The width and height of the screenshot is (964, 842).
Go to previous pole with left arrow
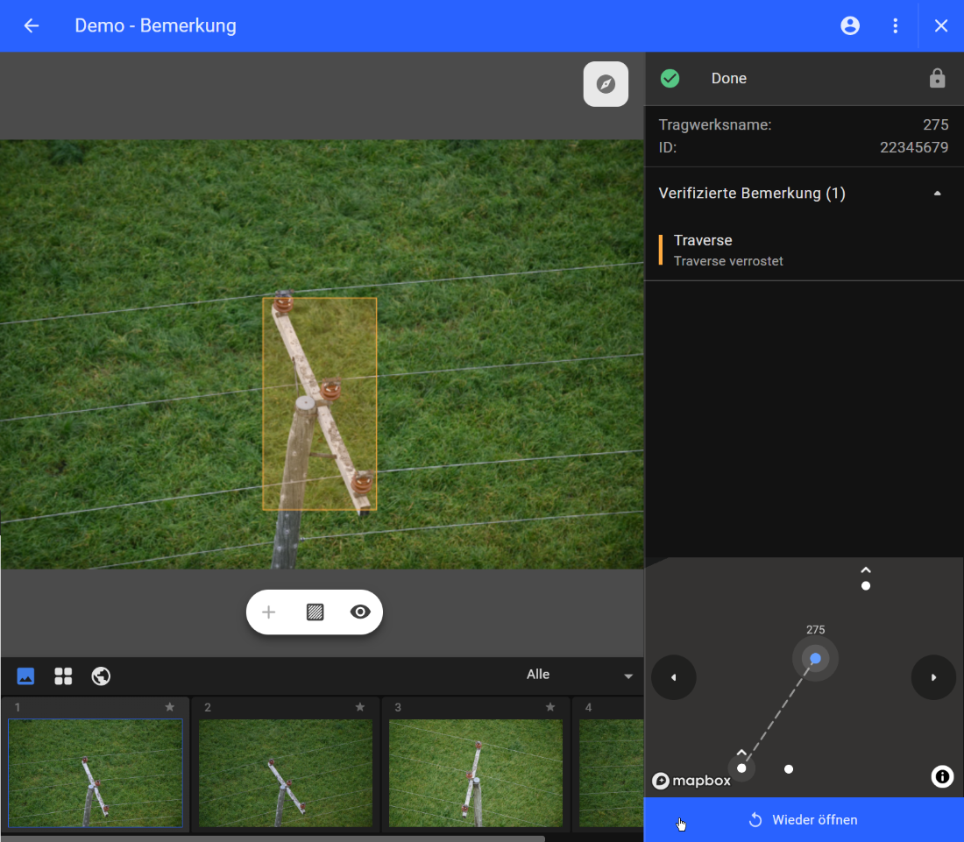click(674, 677)
